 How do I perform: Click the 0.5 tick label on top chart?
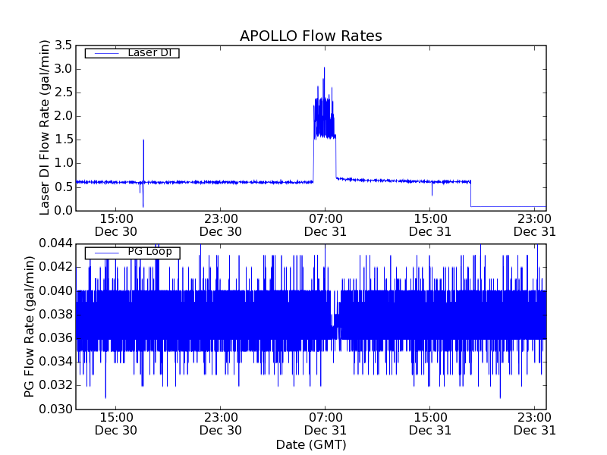(x=64, y=187)
